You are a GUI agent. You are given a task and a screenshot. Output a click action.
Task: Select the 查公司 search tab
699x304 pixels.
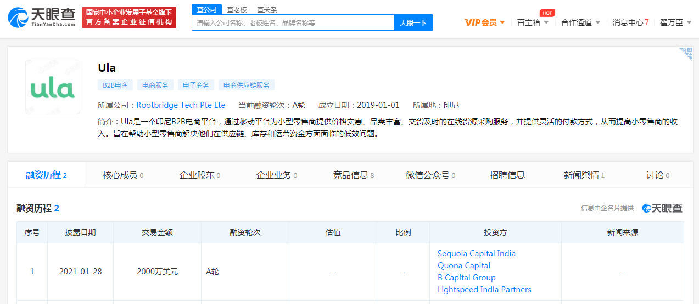207,10
